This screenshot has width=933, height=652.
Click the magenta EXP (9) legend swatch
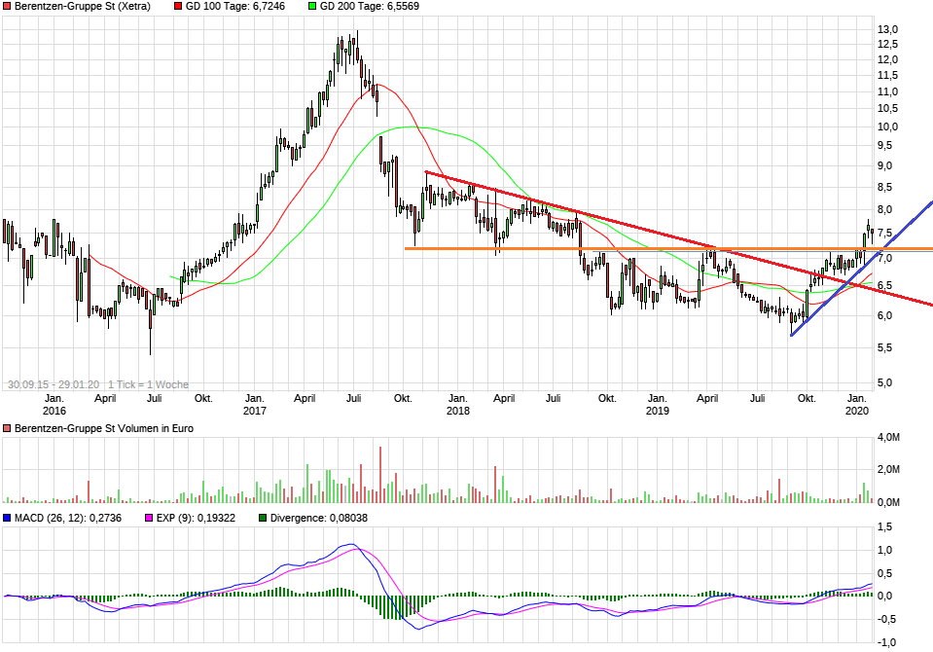tap(149, 518)
